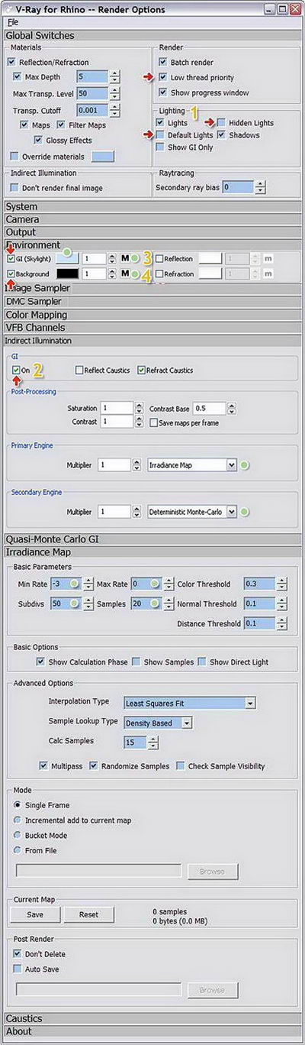Expand the About rollout
305x1045 pixels.
tap(152, 1031)
